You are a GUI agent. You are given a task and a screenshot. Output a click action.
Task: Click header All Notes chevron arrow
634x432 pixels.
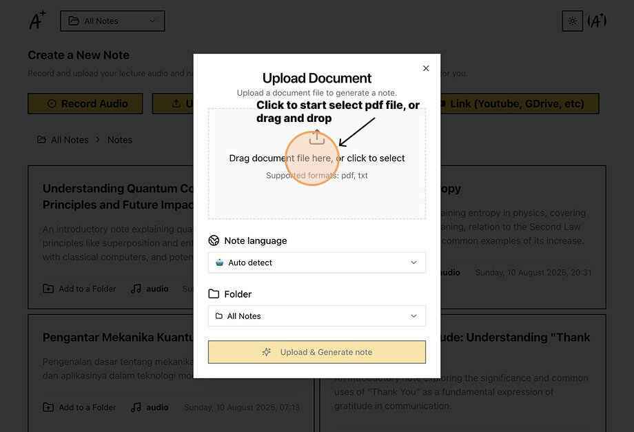click(x=152, y=21)
